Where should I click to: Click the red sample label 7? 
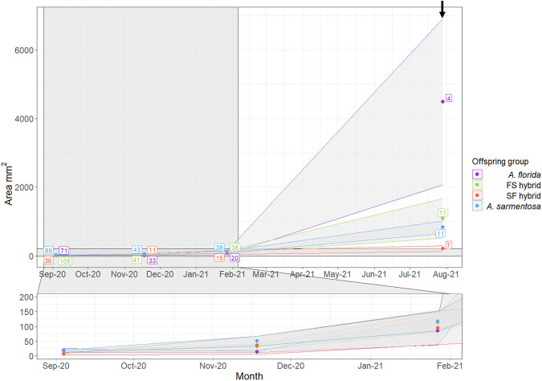448,244
